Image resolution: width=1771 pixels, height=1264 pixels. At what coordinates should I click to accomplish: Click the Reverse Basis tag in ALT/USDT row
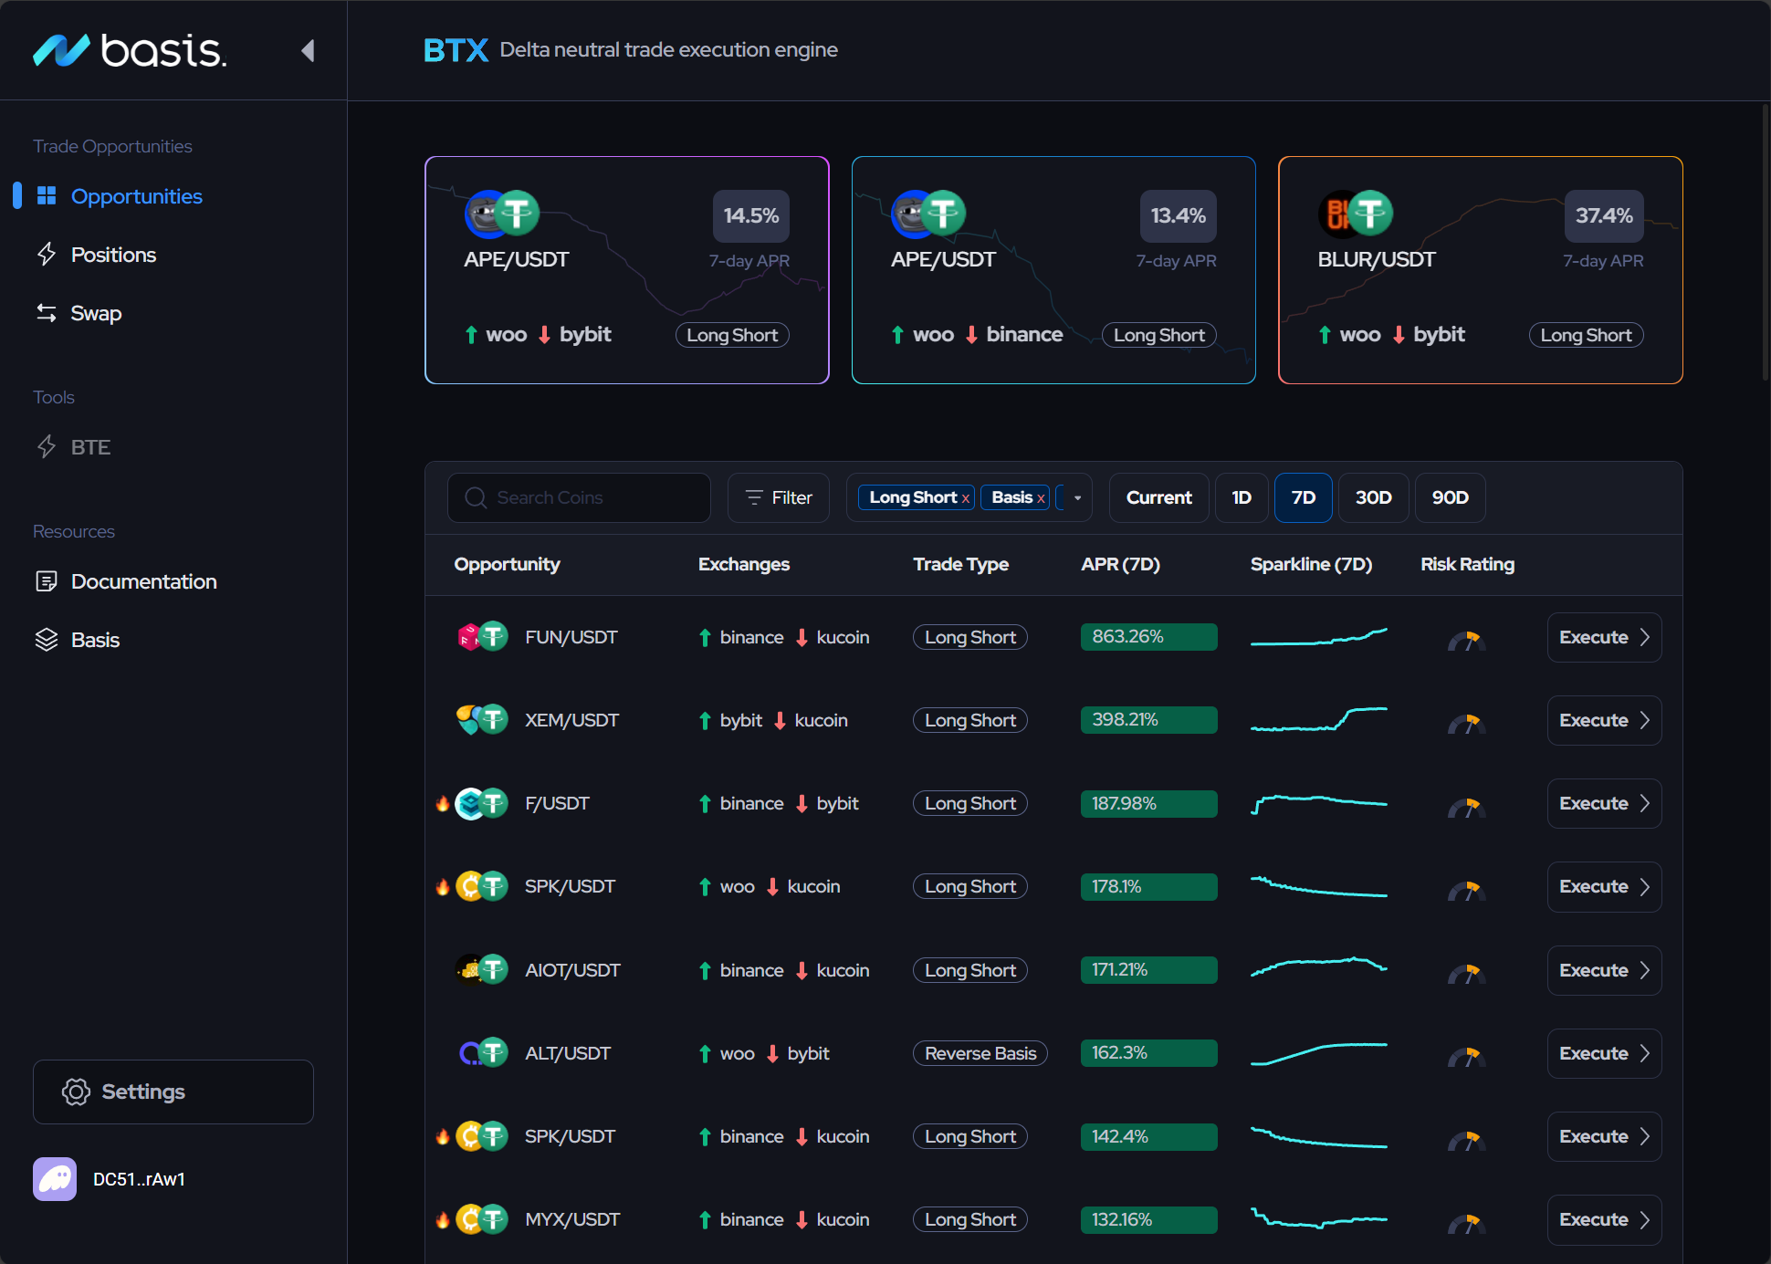pyautogui.click(x=980, y=1053)
